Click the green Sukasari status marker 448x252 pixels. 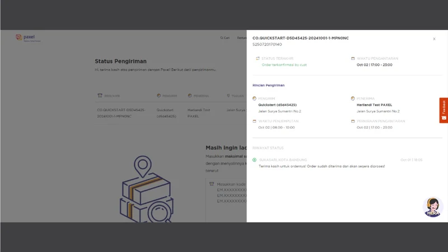(254, 160)
